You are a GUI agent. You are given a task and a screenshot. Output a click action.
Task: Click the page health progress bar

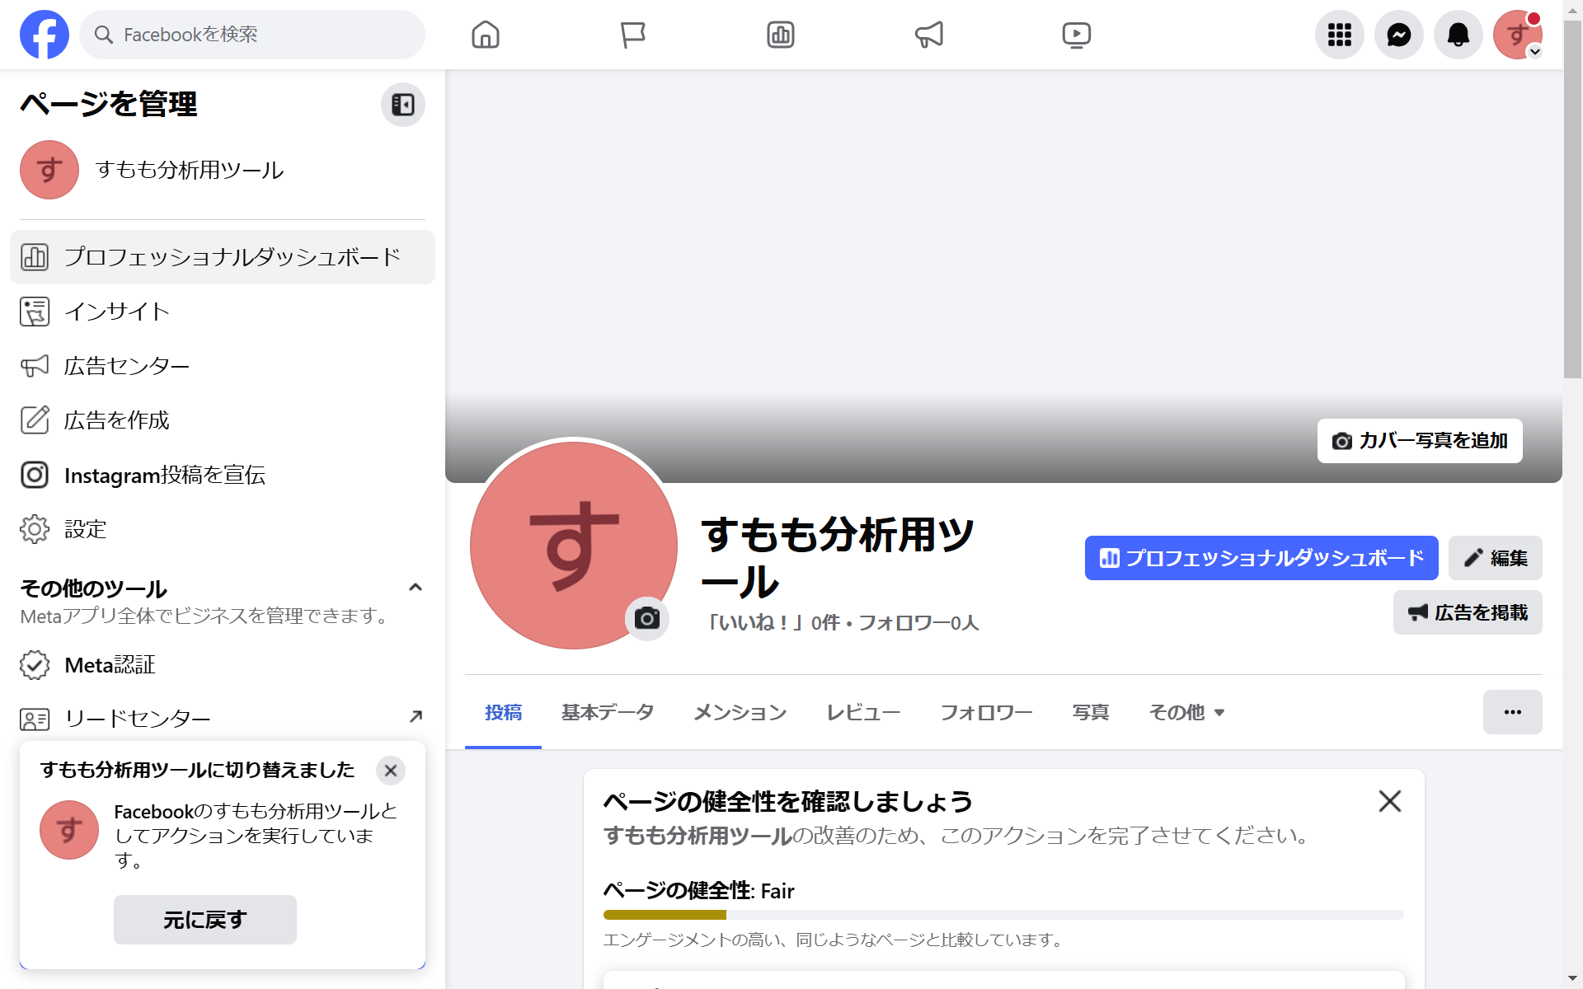click(x=1003, y=915)
